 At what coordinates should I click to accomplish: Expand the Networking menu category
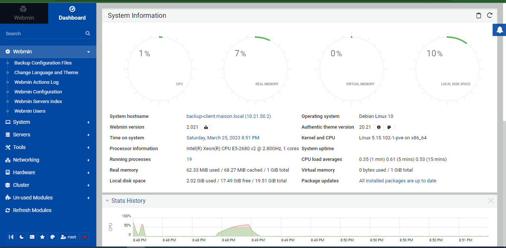[26, 160]
